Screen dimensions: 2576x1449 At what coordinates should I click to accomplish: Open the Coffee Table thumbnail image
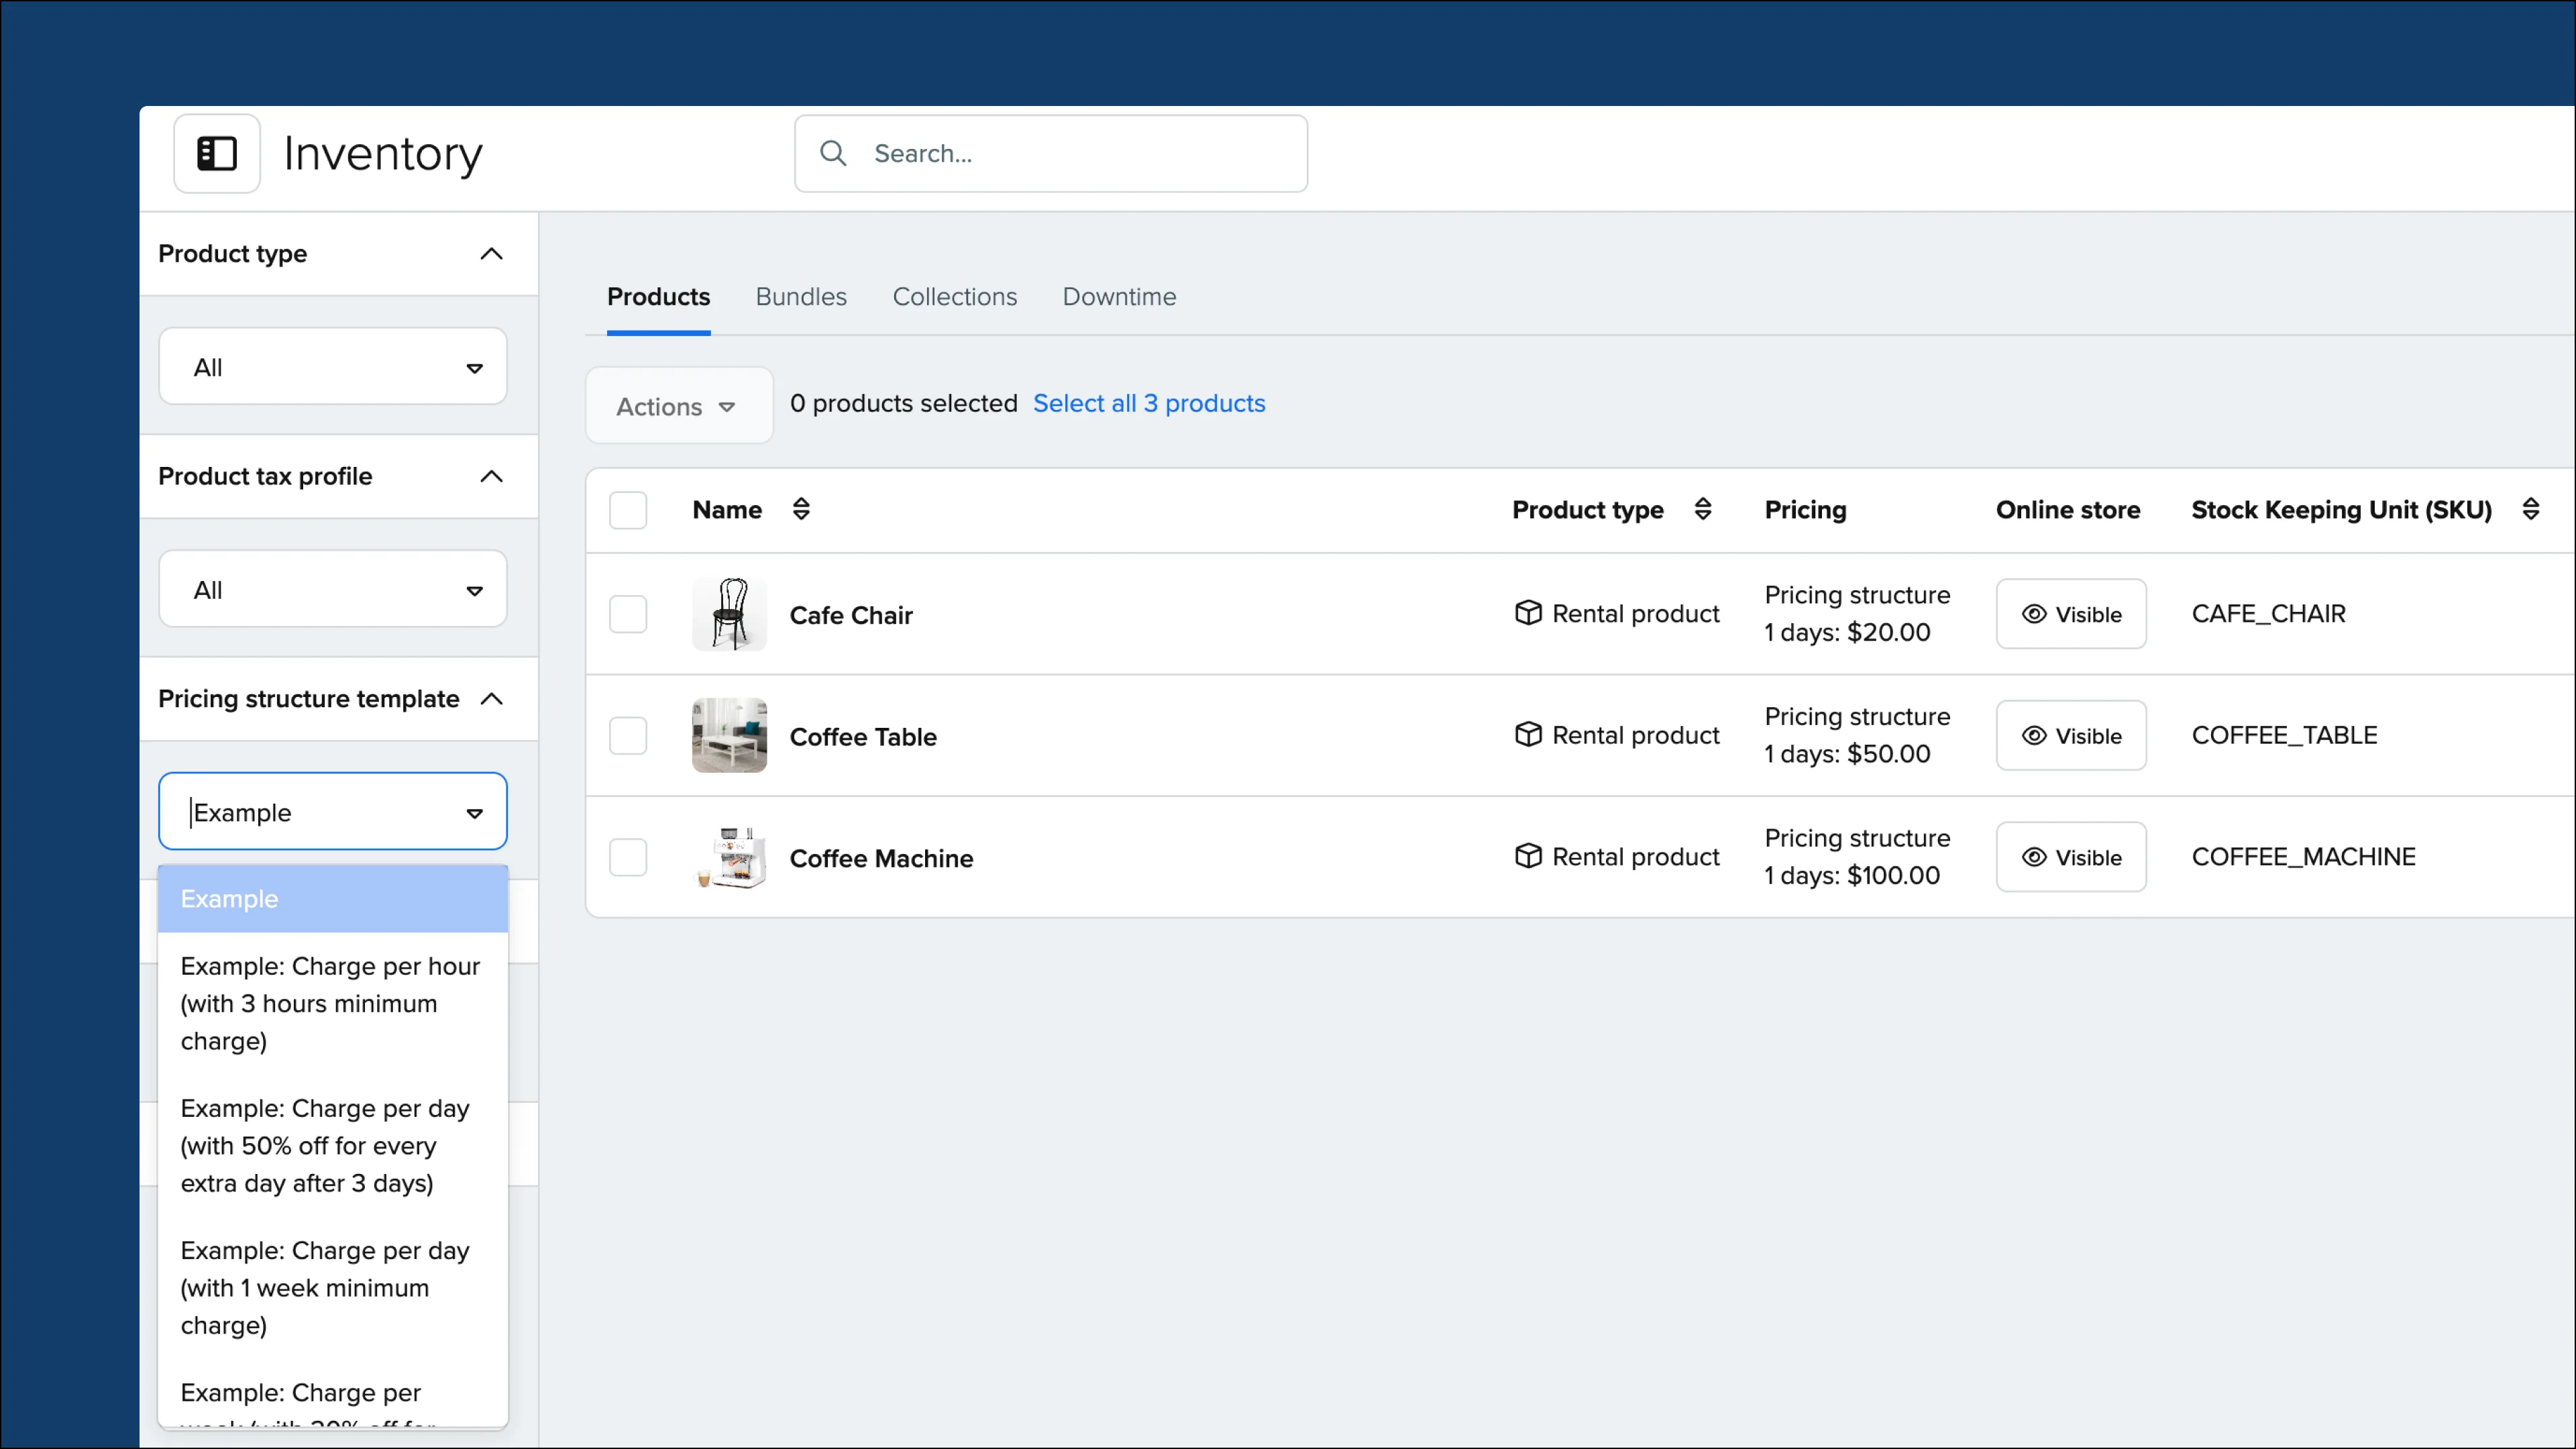click(x=729, y=735)
